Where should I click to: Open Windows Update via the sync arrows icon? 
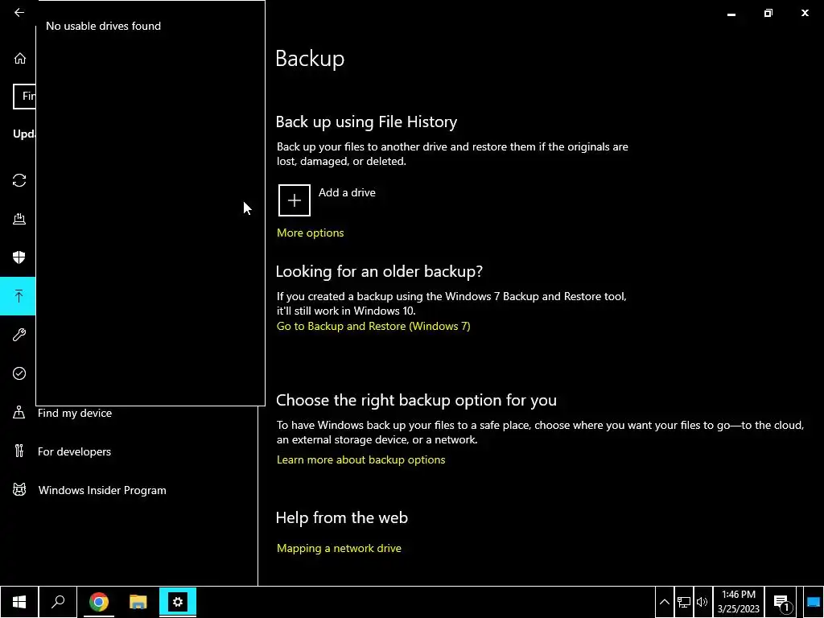pyautogui.click(x=19, y=180)
